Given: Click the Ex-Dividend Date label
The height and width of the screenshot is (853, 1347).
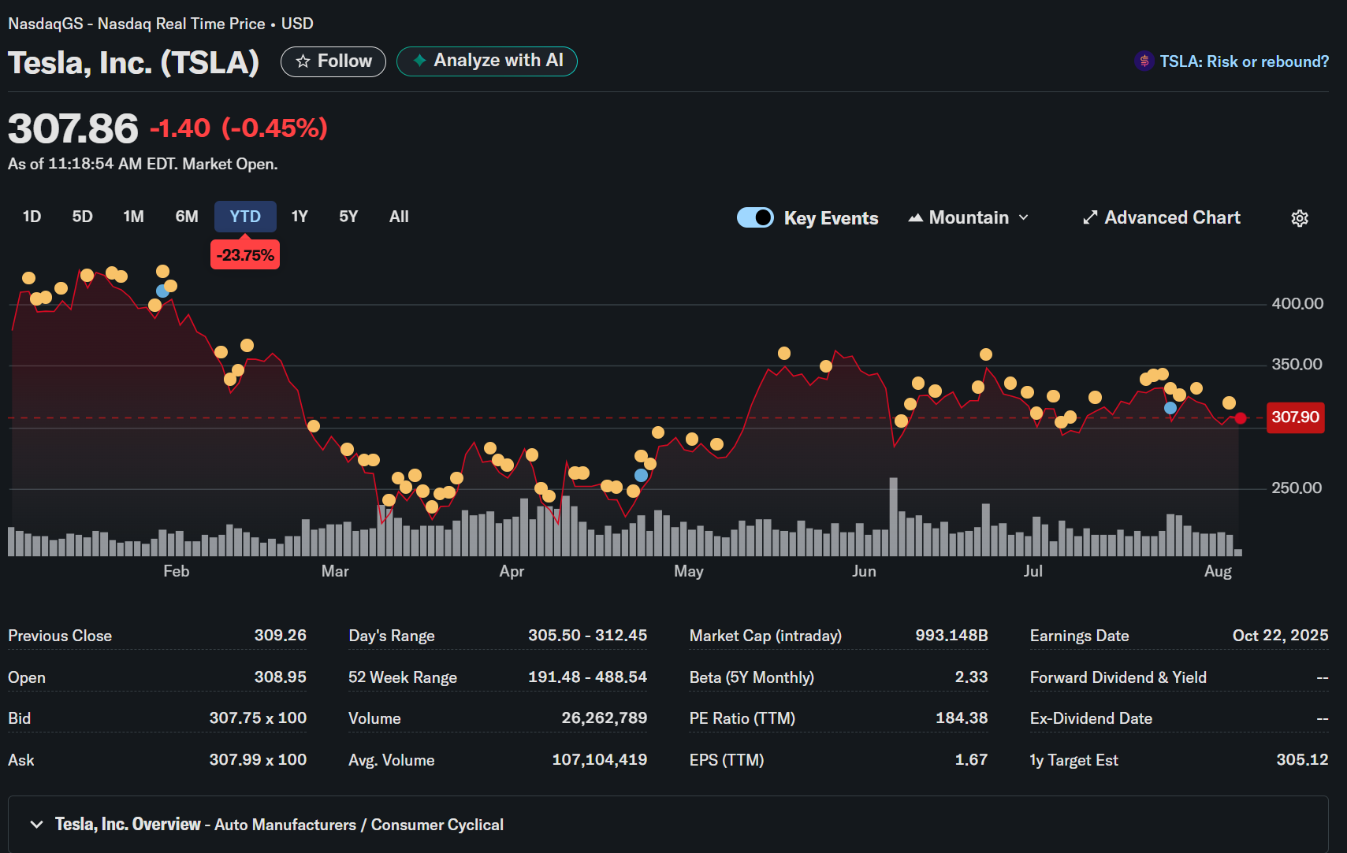Looking at the screenshot, I should click(x=1091, y=718).
